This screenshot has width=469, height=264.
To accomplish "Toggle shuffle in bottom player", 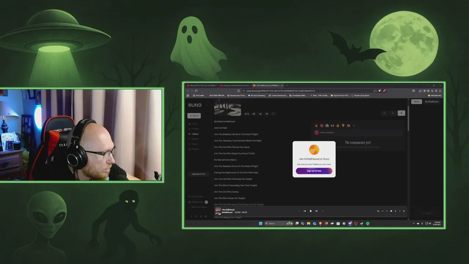I will 299,211.
